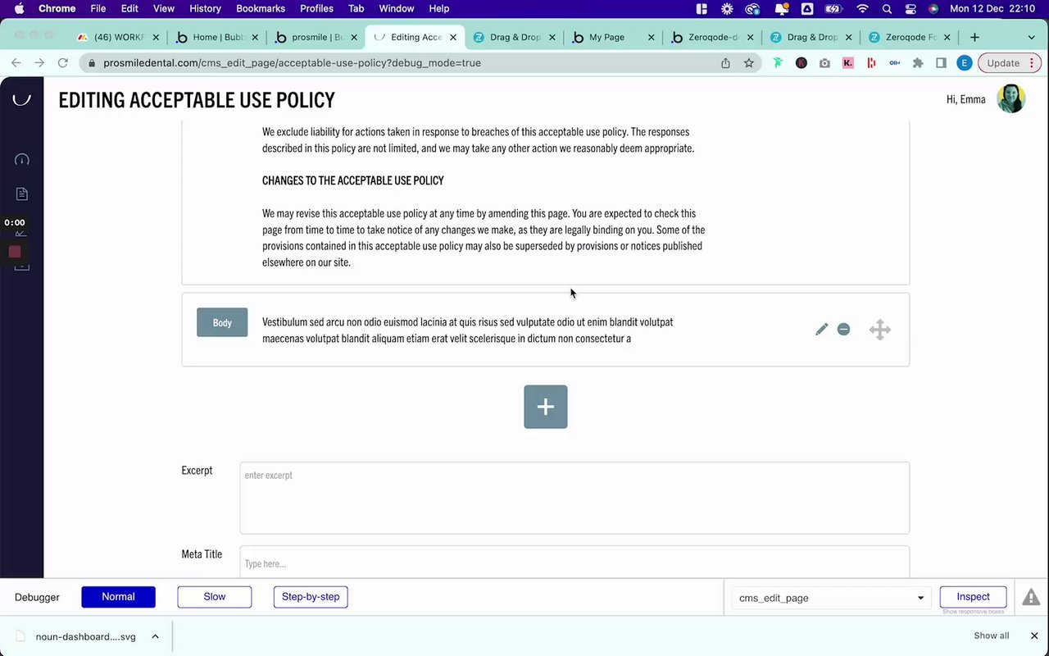Open the Extensions puzzle piece menu
The width and height of the screenshot is (1049, 656).
(918, 63)
